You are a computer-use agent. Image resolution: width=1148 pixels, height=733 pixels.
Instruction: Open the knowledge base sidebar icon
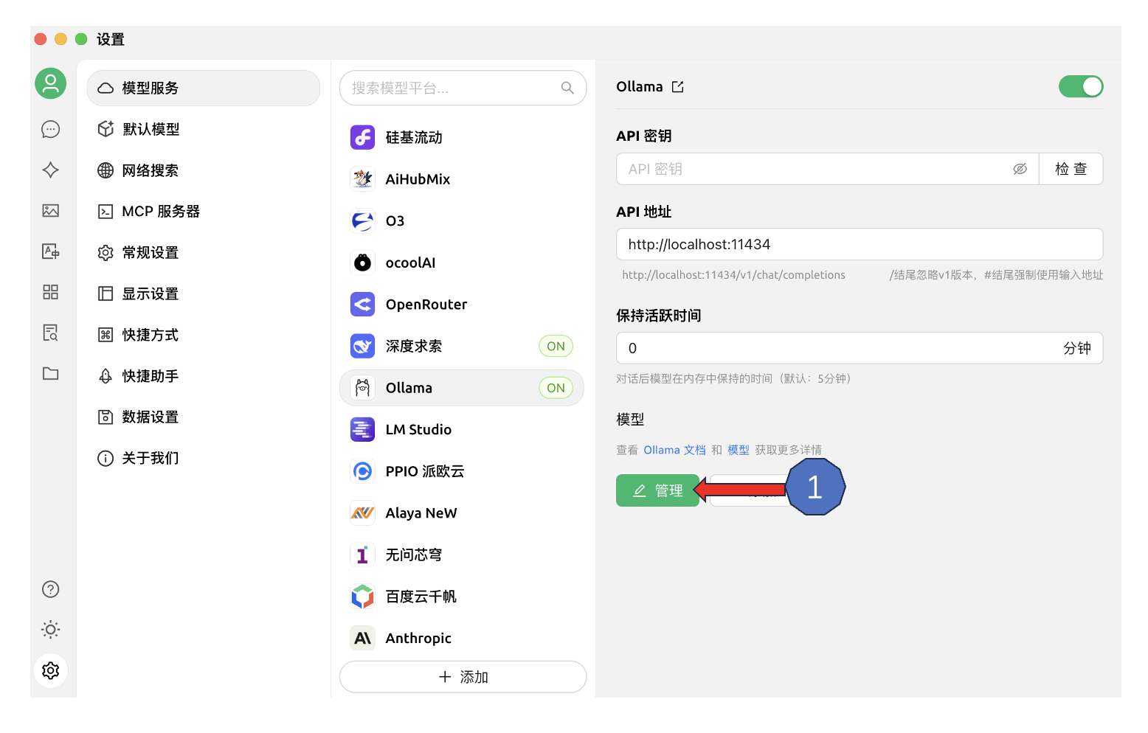pos(50,333)
